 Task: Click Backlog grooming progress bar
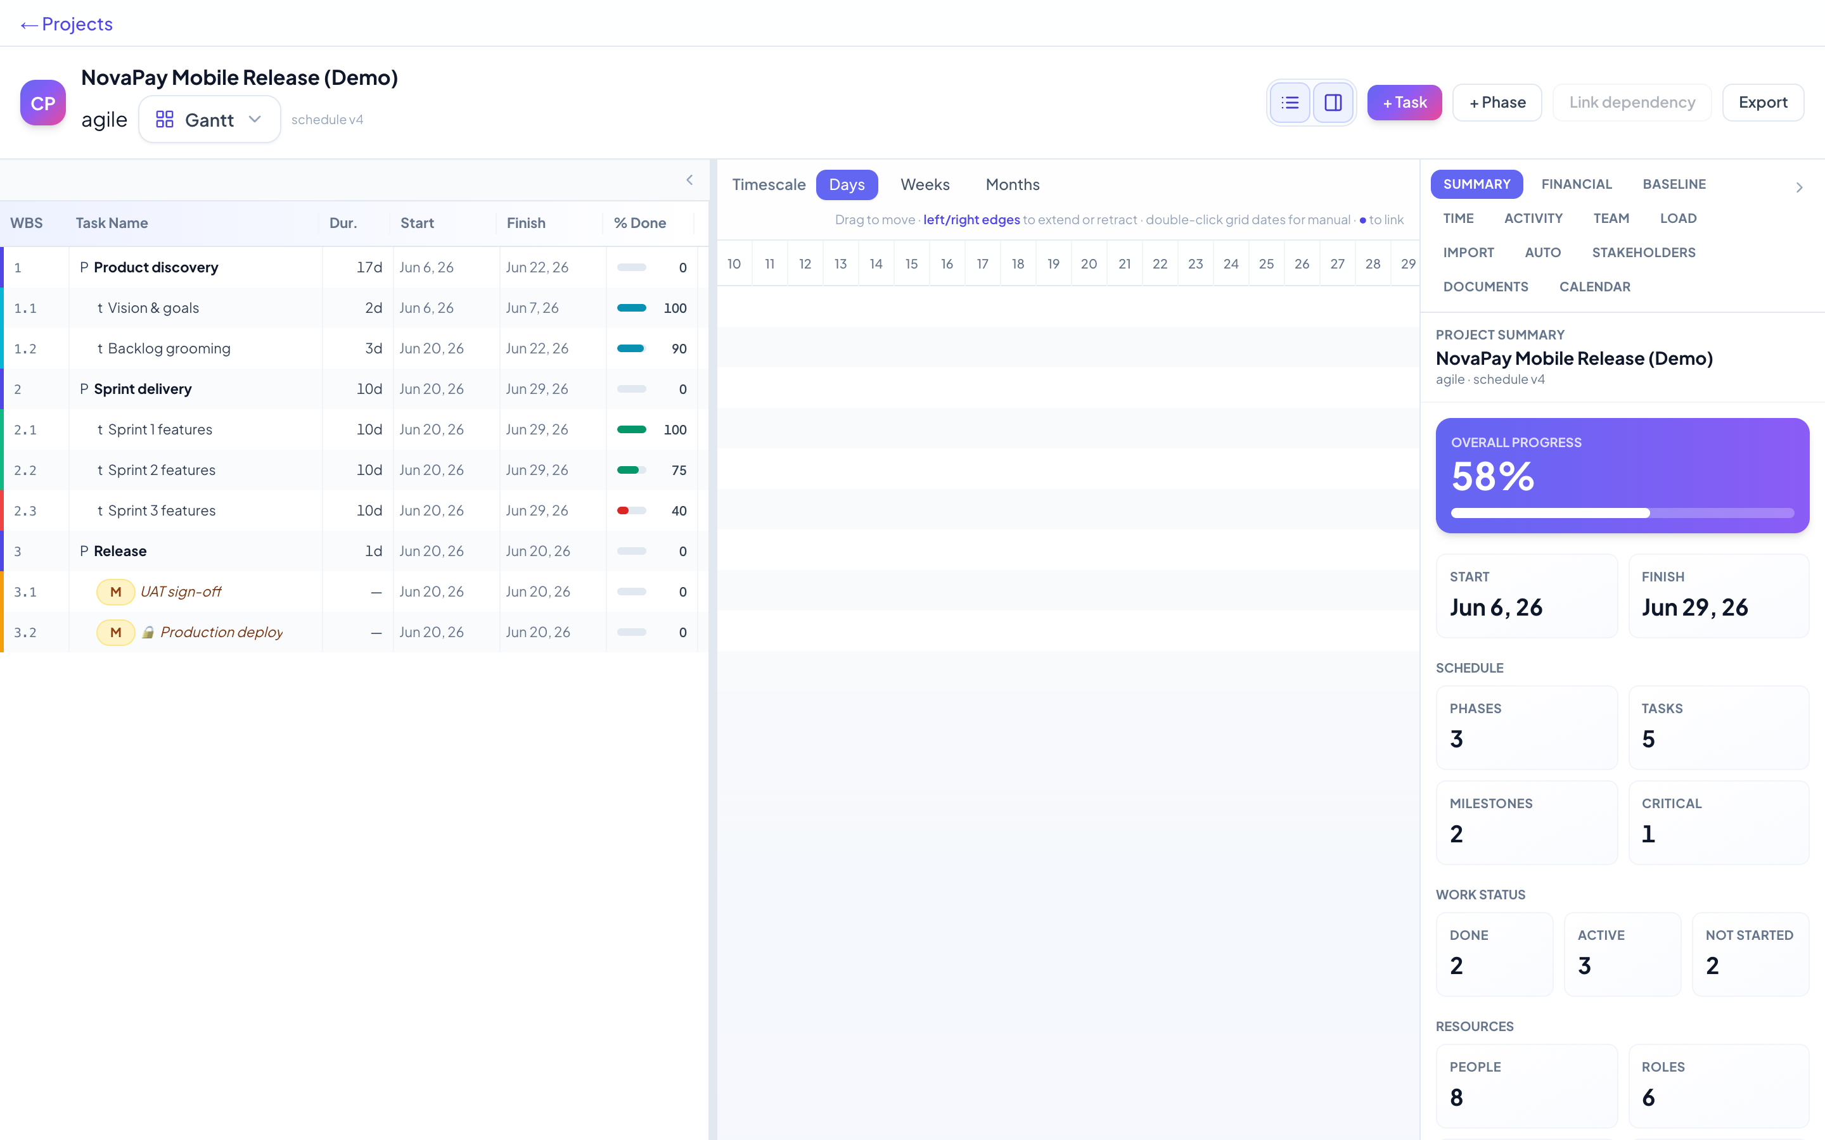[x=631, y=348]
